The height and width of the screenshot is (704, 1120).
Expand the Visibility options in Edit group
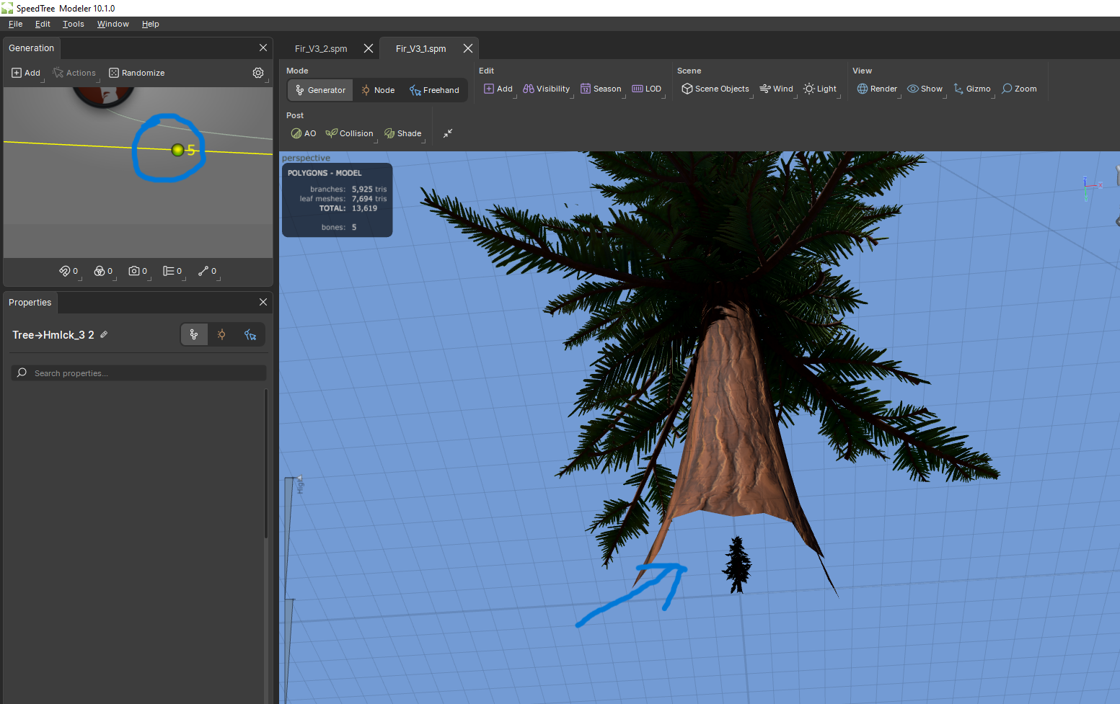[546, 89]
